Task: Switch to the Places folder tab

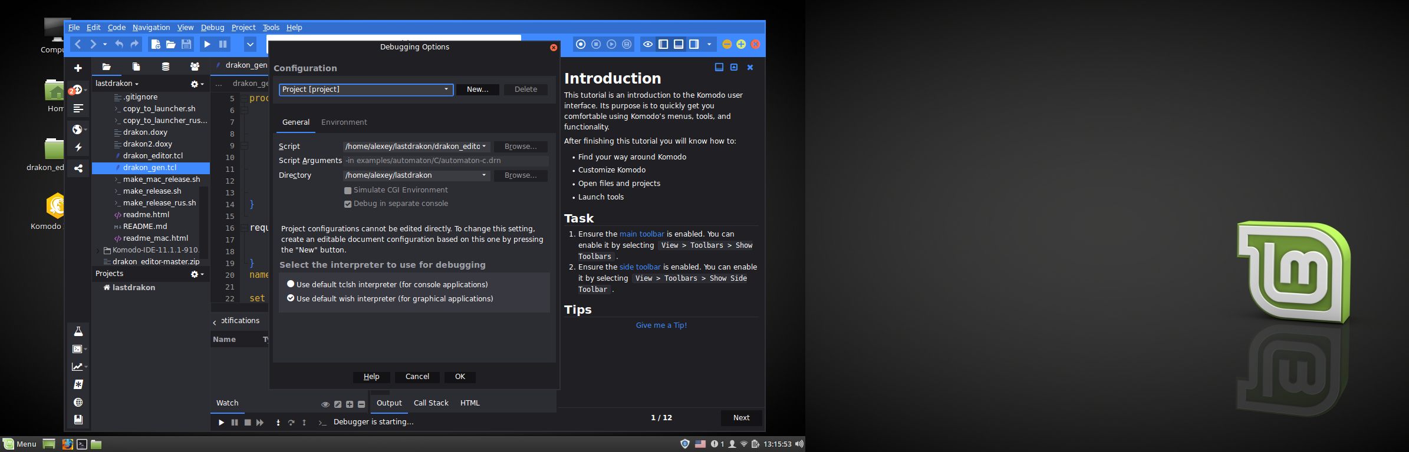Action: coord(106,67)
